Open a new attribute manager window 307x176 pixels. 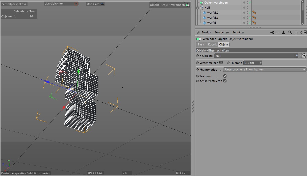pos(305,32)
